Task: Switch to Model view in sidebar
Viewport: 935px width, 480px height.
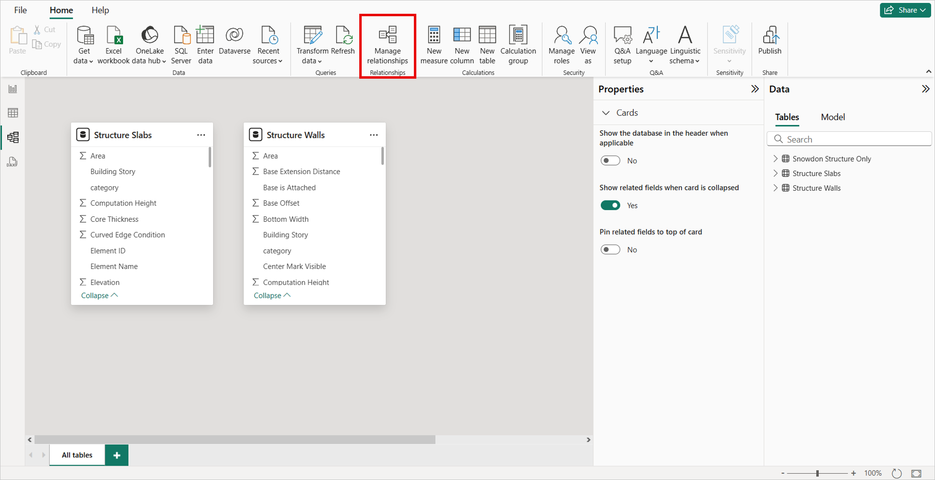Action: (x=13, y=137)
